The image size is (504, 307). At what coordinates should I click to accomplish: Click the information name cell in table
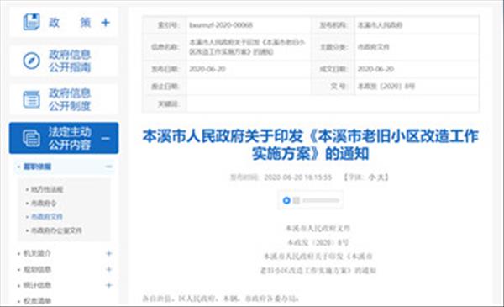click(x=248, y=47)
